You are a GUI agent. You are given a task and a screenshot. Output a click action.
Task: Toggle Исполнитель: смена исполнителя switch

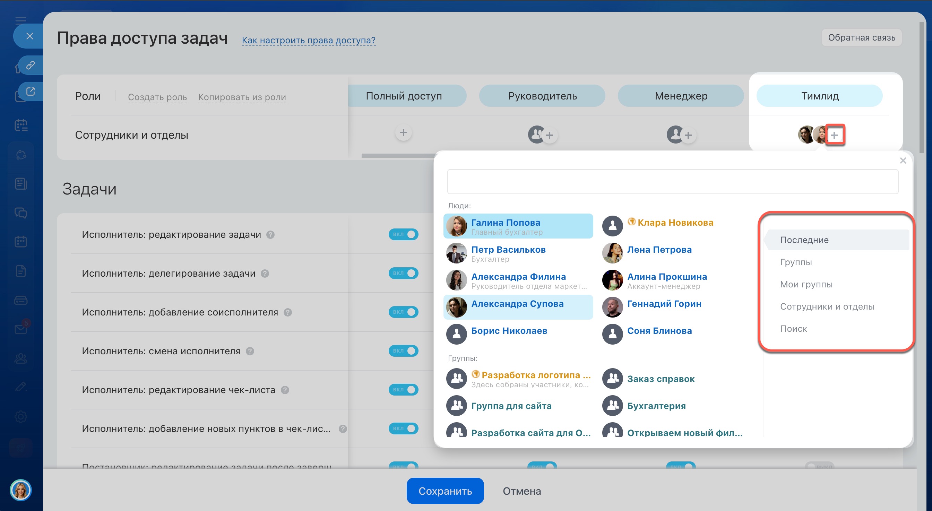pyautogui.click(x=403, y=351)
